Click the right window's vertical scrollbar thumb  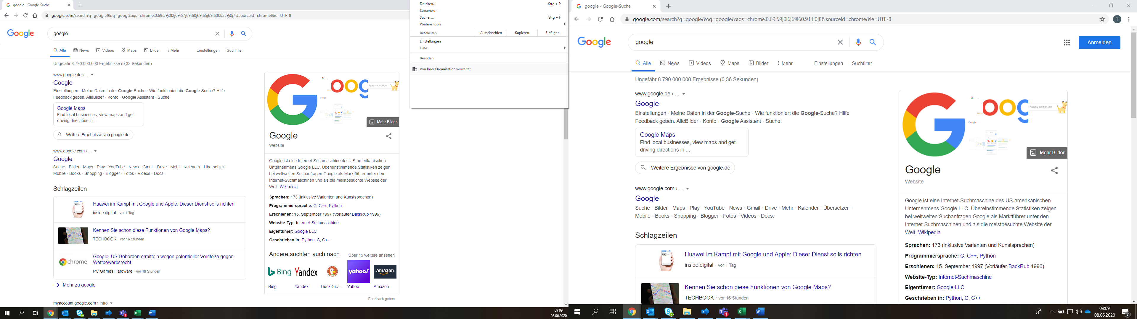coord(1133,75)
